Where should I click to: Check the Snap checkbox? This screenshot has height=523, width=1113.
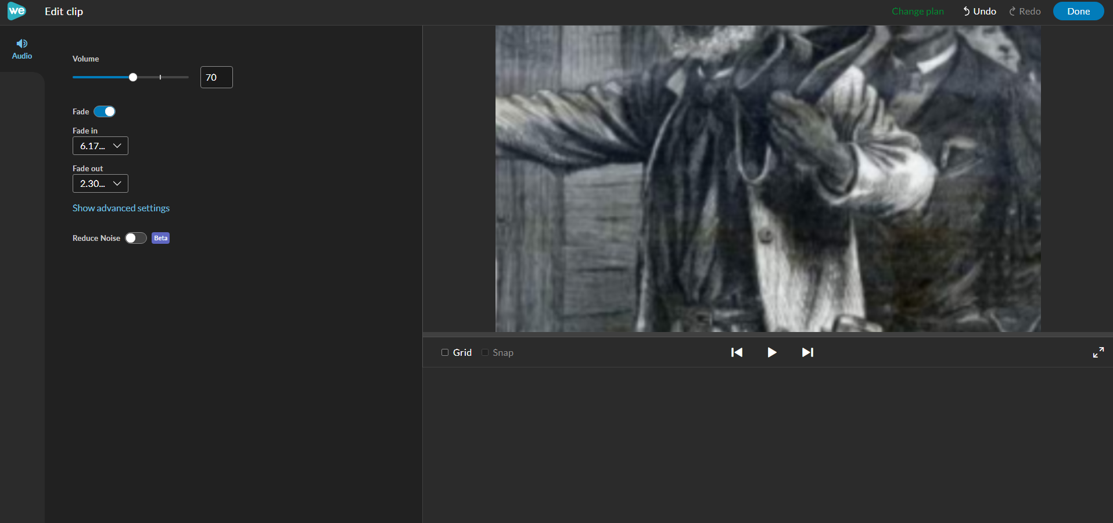point(485,352)
